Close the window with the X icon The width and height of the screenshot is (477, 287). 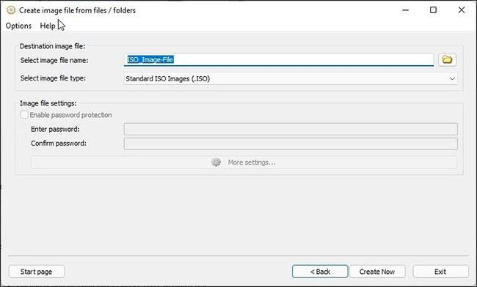462,10
